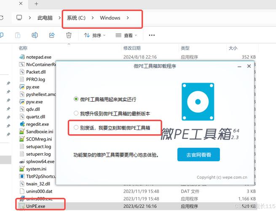The image size is (276, 211).
Task: Click the Delete trash icon in toolbar
Action: pos(69,35)
